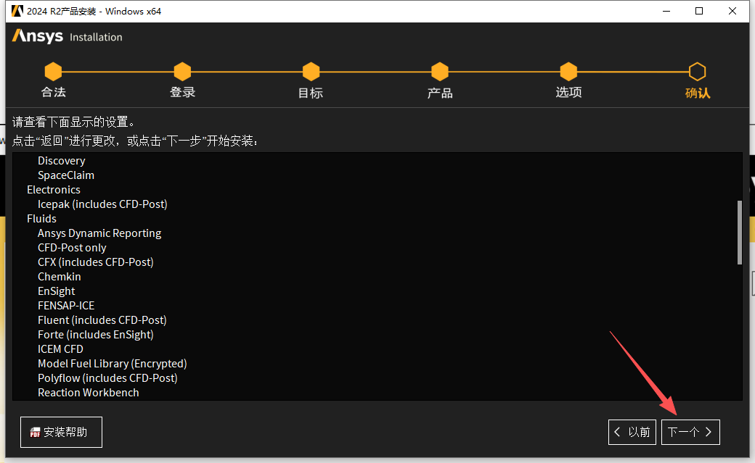755x463 pixels.
Task: Click the scrollbar on the product list
Action: (740, 232)
